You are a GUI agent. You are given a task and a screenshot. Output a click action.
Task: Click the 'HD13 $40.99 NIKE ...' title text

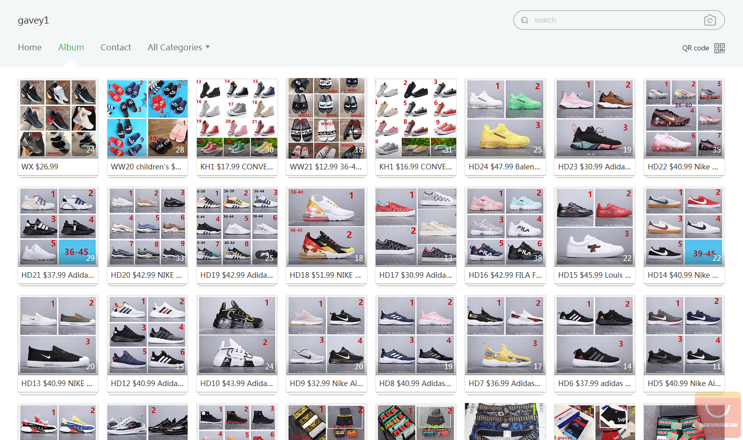pyautogui.click(x=57, y=384)
